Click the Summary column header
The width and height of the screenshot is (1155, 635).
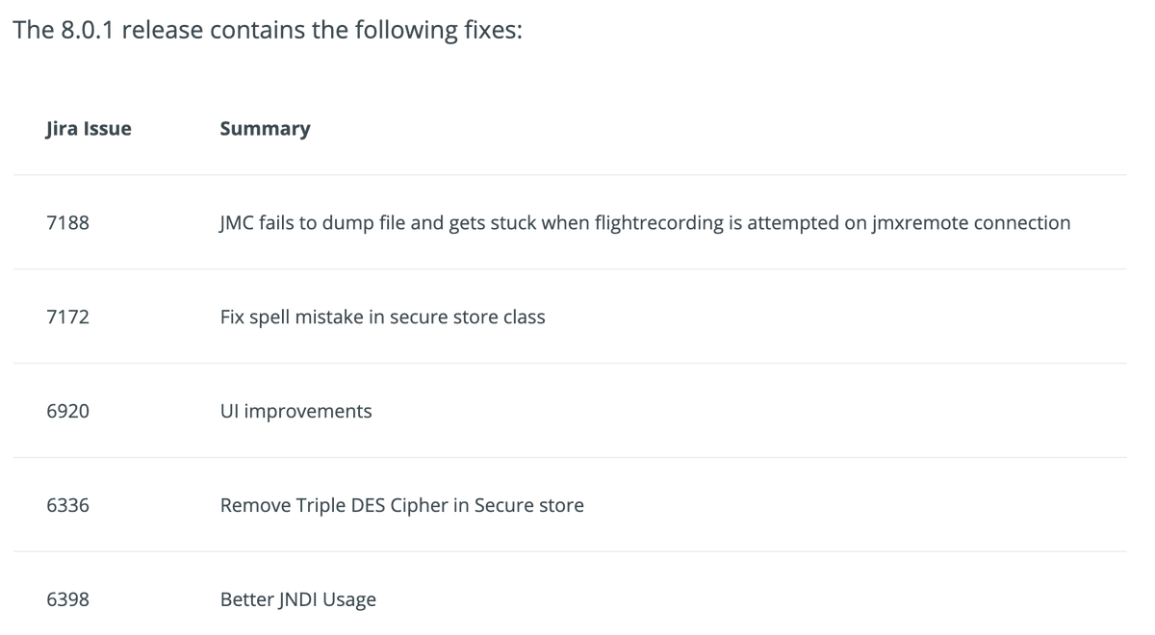[x=265, y=129]
